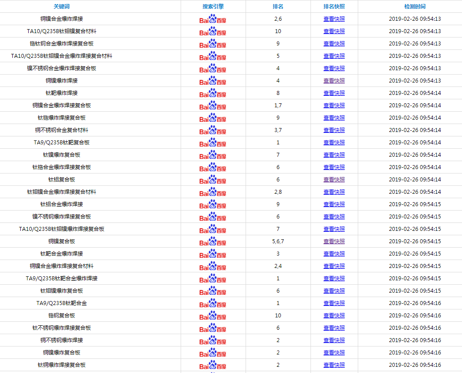
Task: Click Baidu icon beside 钛靶爆炸焊接
Action: (x=212, y=94)
